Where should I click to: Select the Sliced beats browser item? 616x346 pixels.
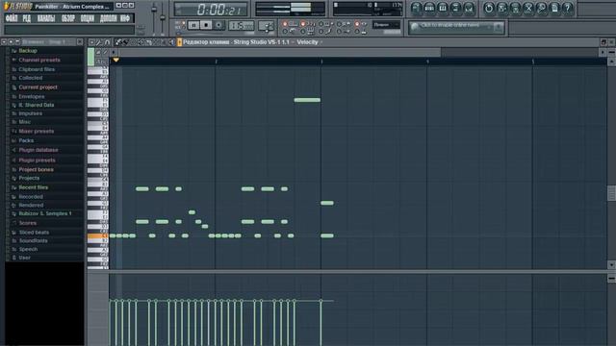(x=34, y=233)
